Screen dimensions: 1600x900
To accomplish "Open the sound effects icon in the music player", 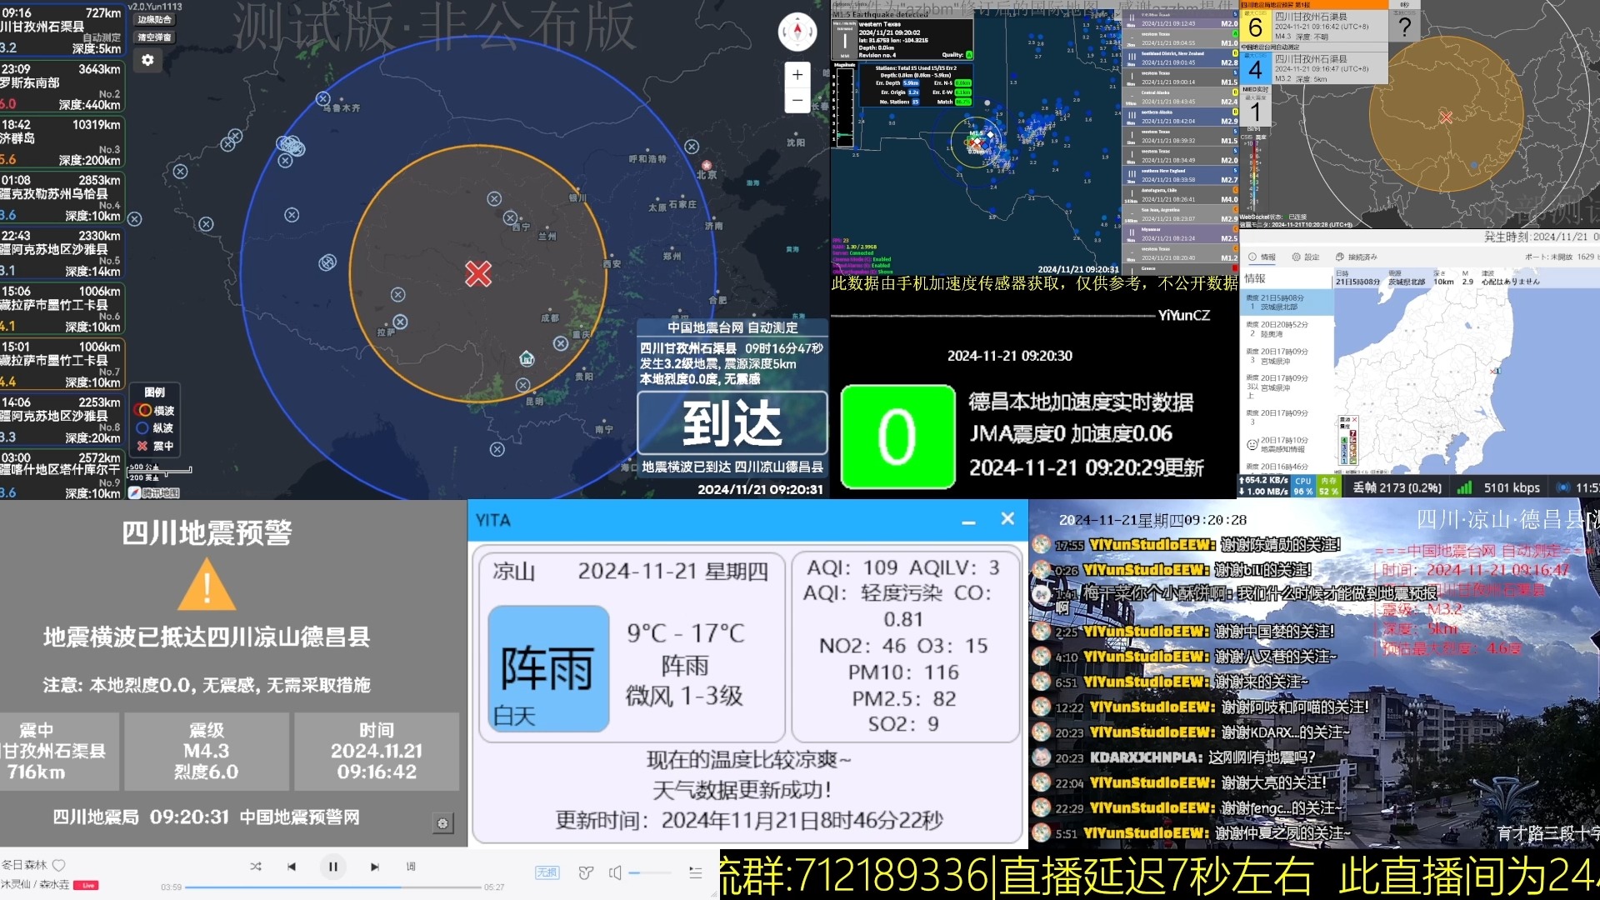I will [586, 872].
